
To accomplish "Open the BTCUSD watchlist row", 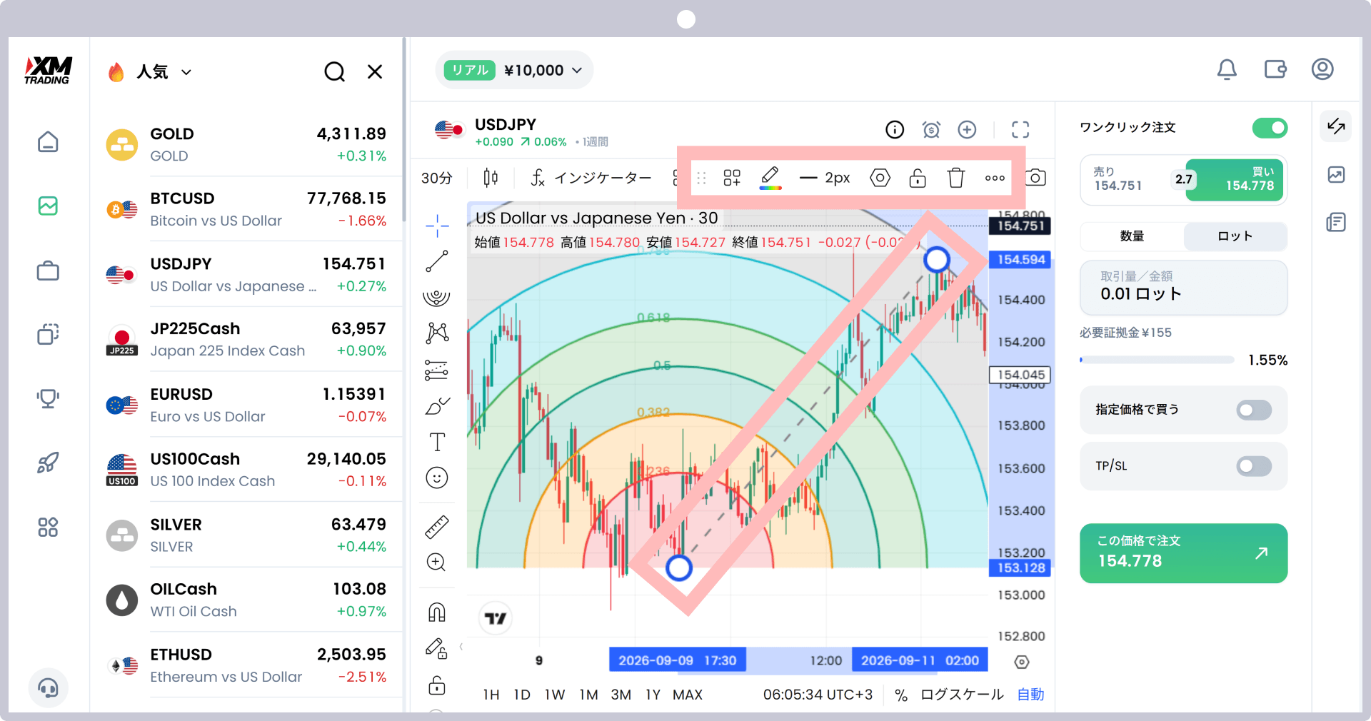I will tap(246, 209).
